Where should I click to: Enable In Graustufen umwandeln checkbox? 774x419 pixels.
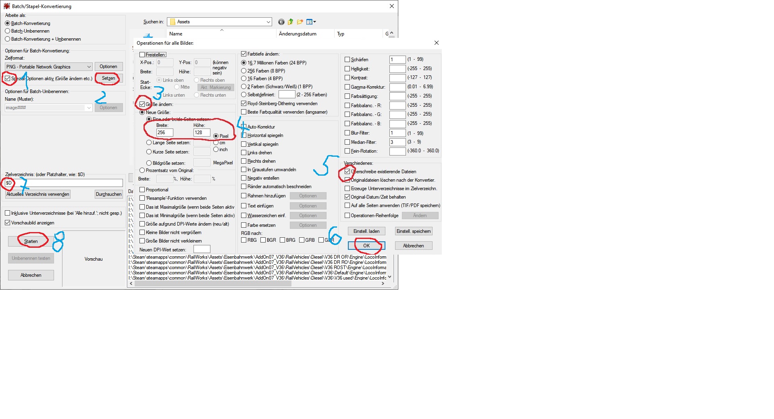pos(243,170)
